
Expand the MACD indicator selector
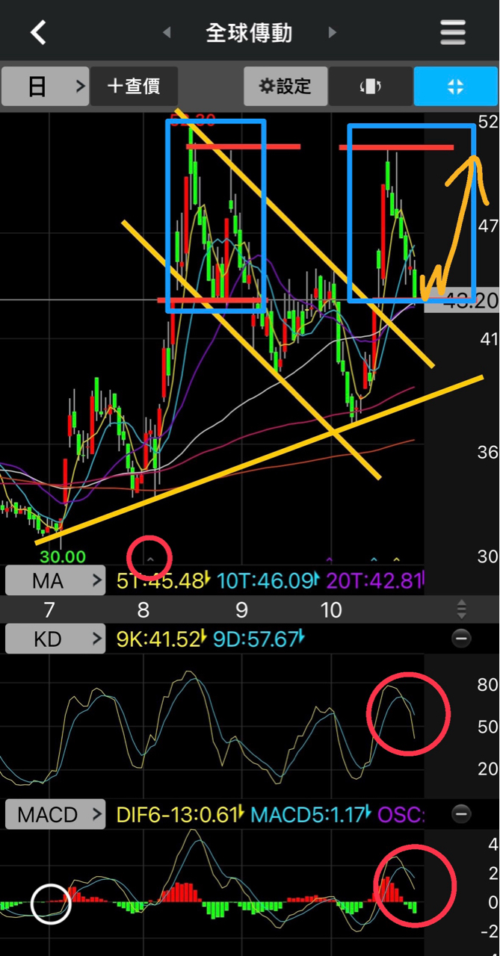(55, 814)
